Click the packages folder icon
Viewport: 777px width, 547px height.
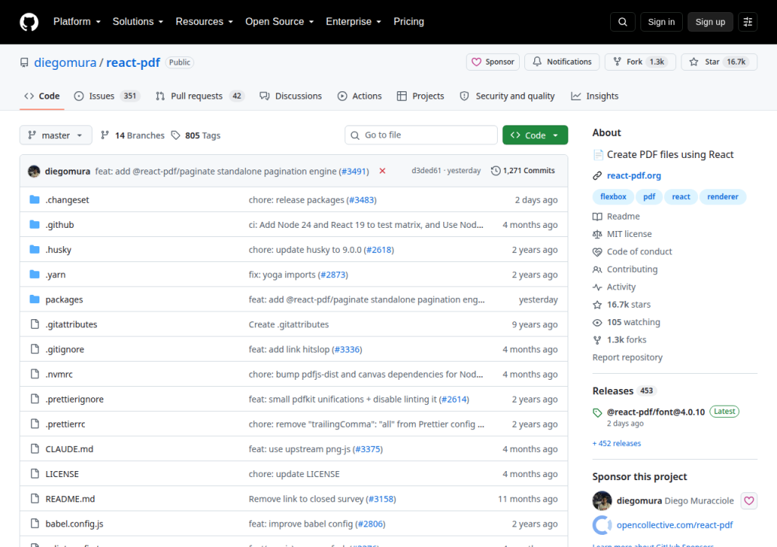[35, 299]
